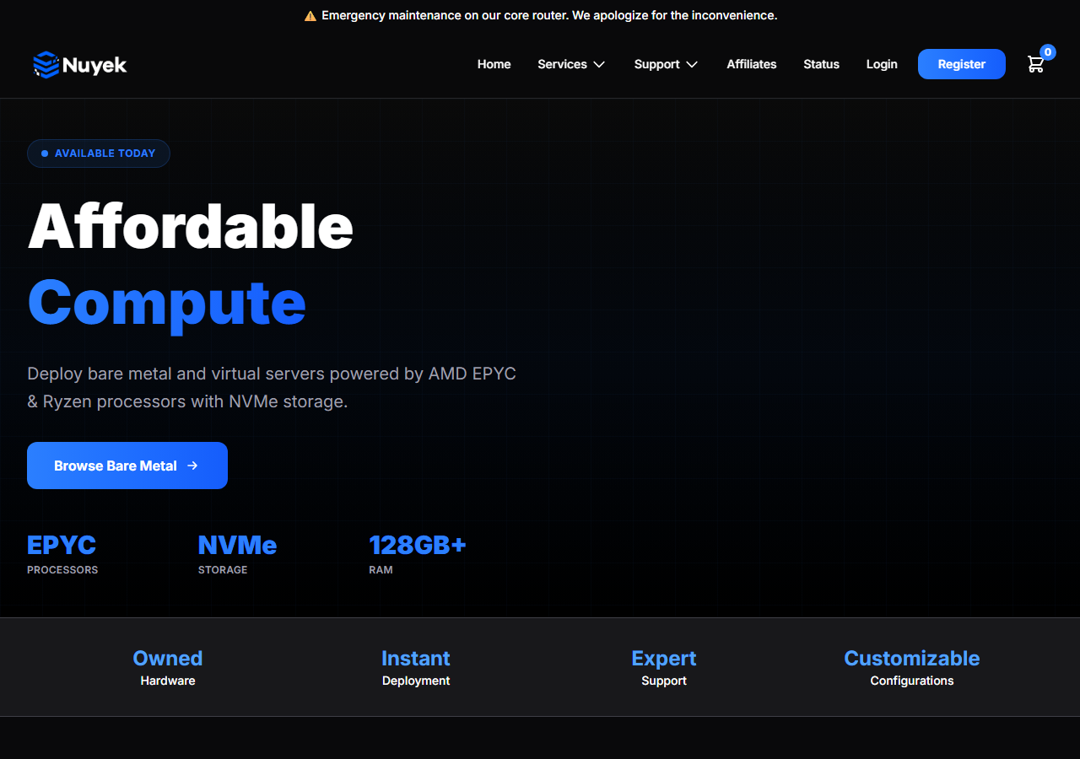Click the "Customizable" Configurations feature heading
This screenshot has width=1080, height=759.
coord(912,658)
